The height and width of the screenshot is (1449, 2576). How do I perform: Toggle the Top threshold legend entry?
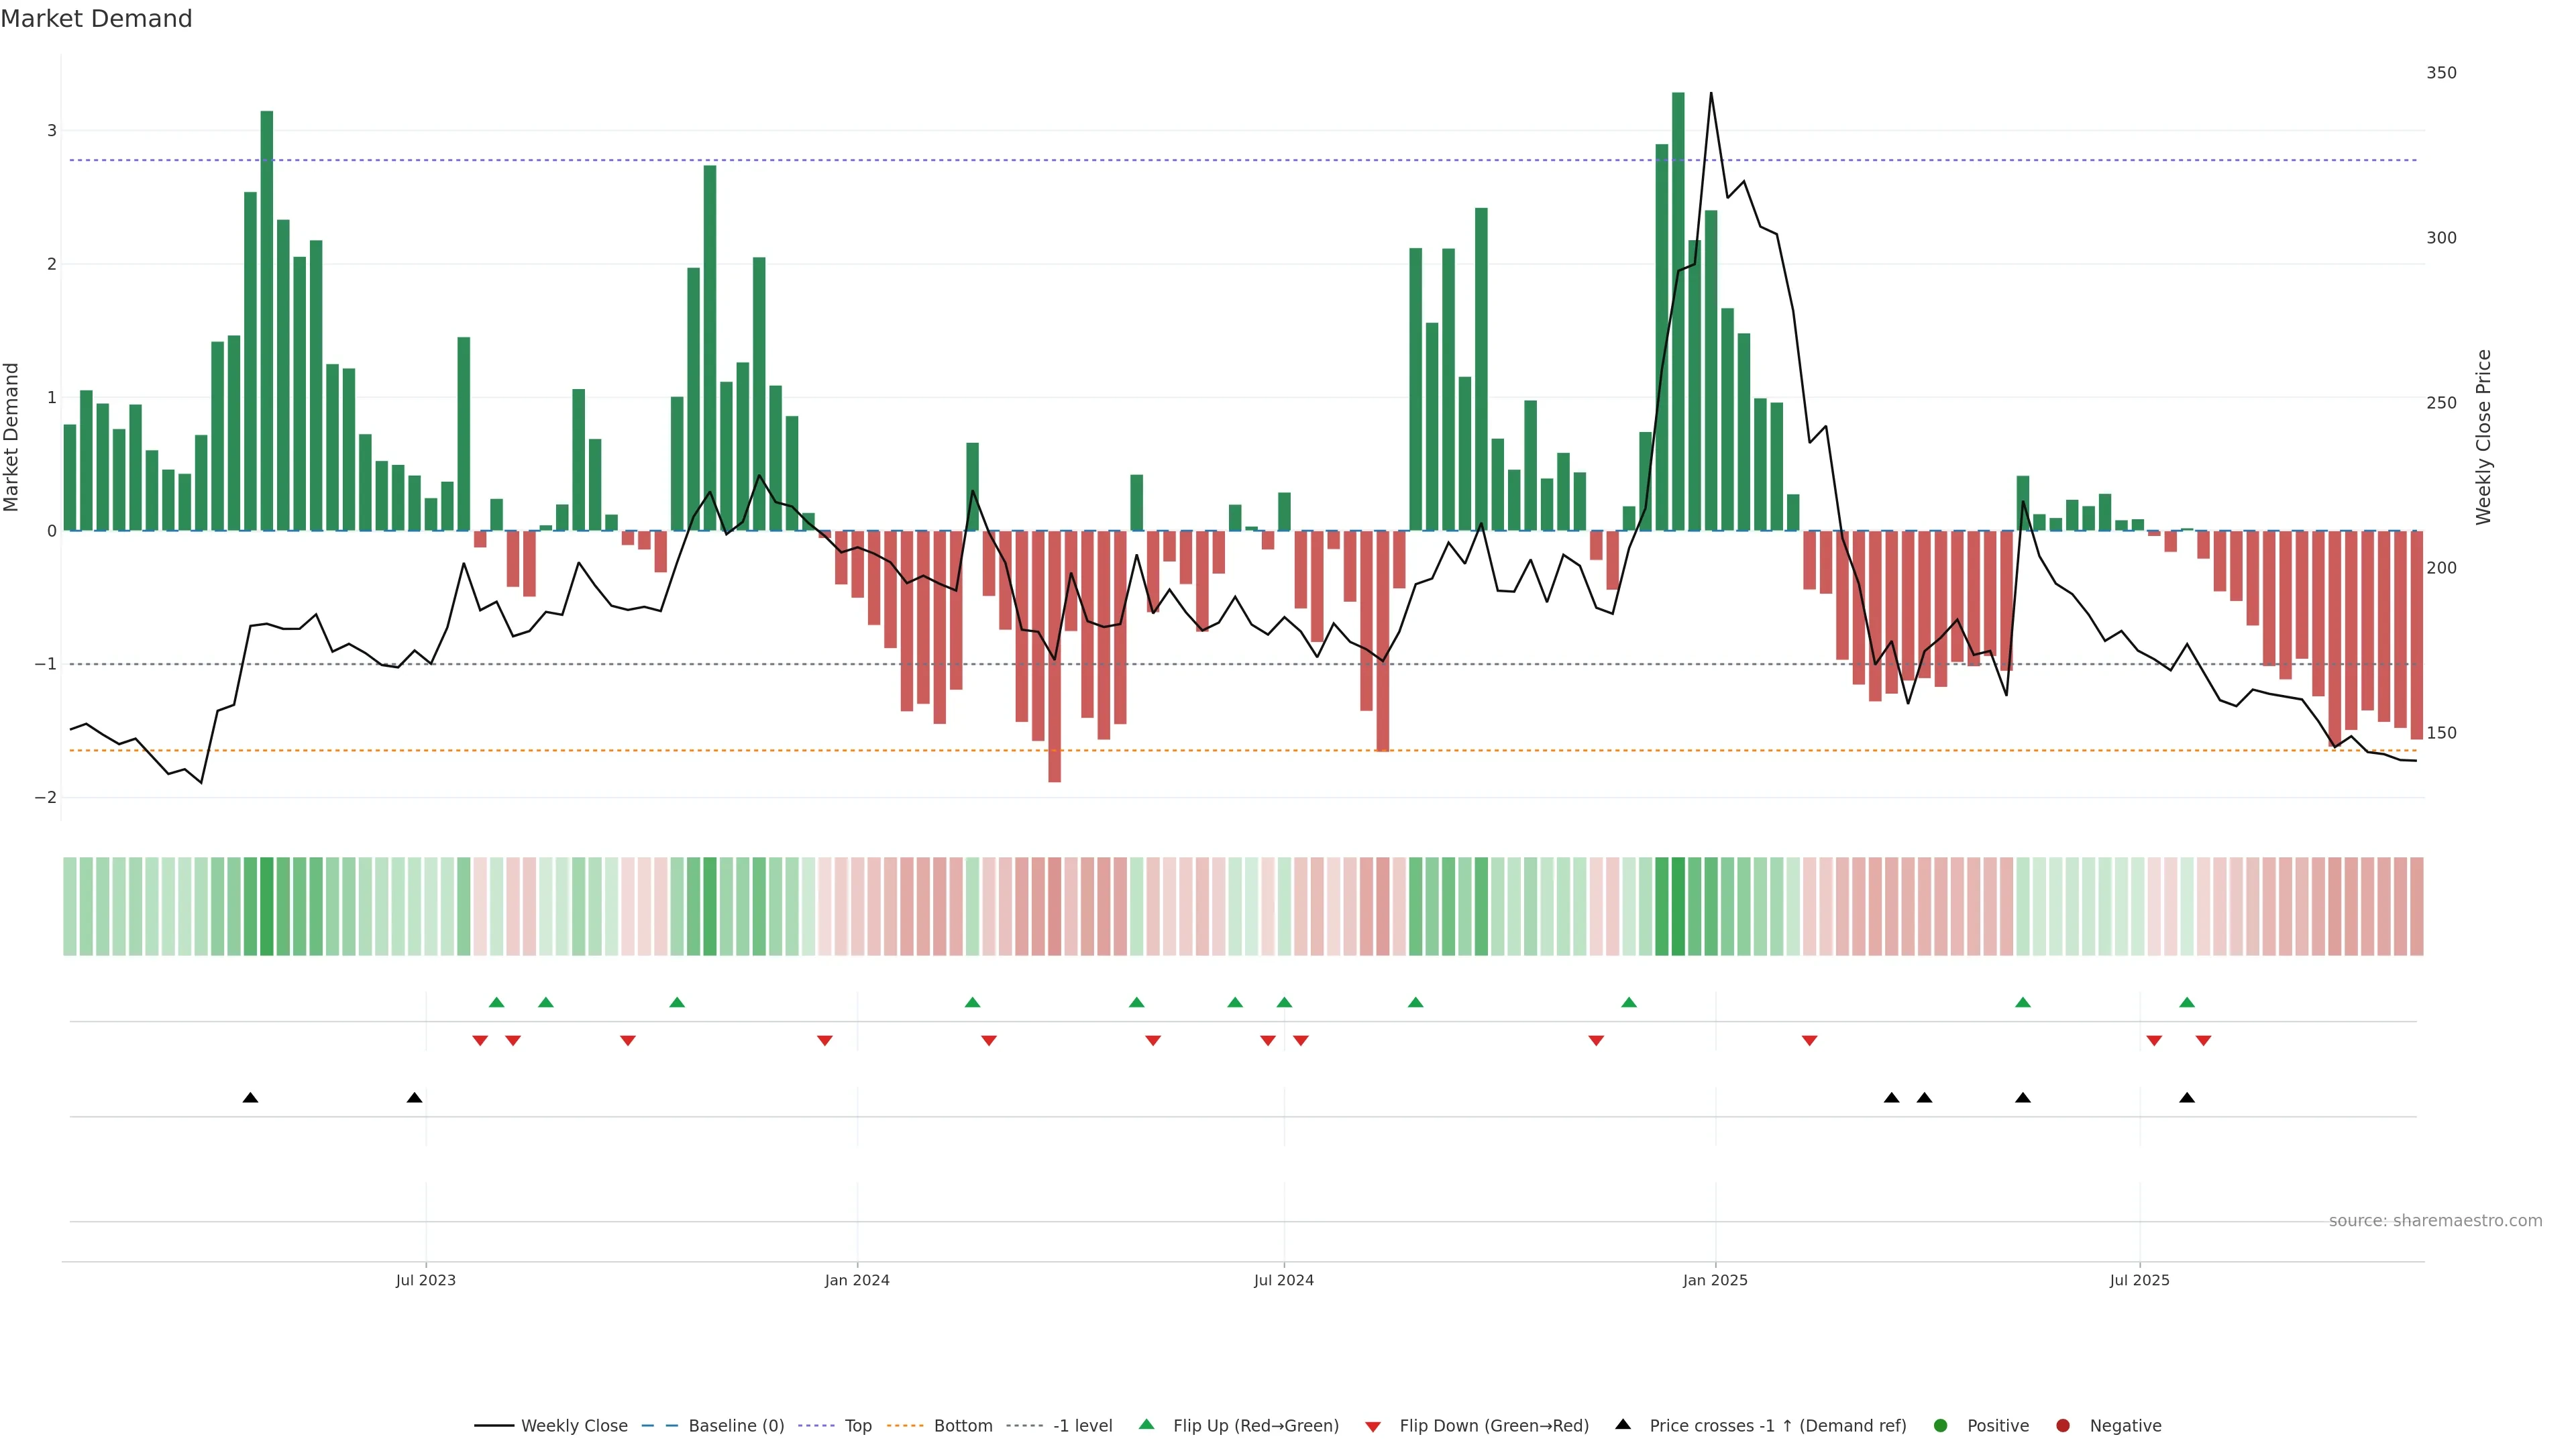coord(857,1425)
